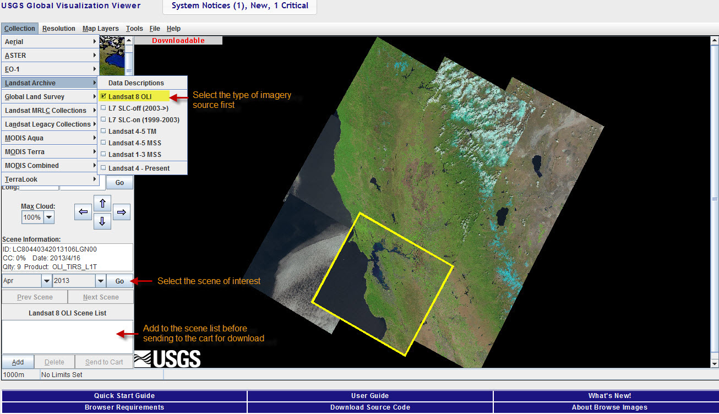Expand the EO-1 collection submenu
719x414 pixels.
point(50,69)
